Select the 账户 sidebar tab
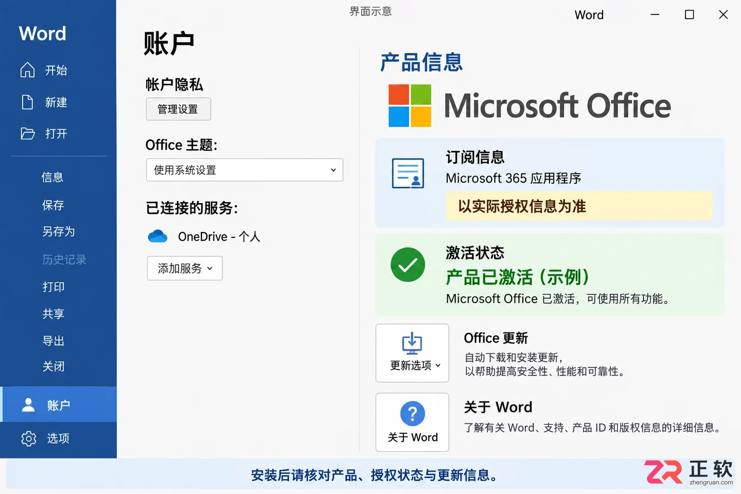Image resolution: width=741 pixels, height=494 pixels. (x=59, y=404)
